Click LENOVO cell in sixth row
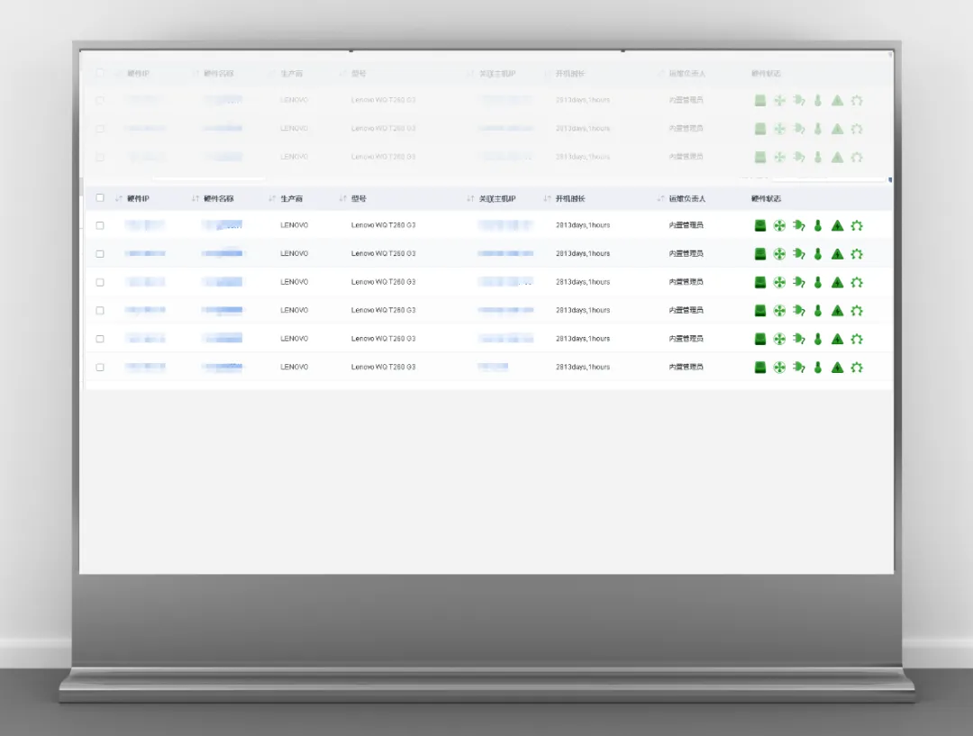The height and width of the screenshot is (736, 973). click(x=294, y=367)
